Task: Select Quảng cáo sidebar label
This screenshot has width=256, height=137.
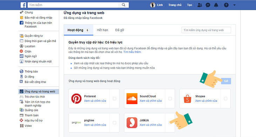Action: [31, 110]
